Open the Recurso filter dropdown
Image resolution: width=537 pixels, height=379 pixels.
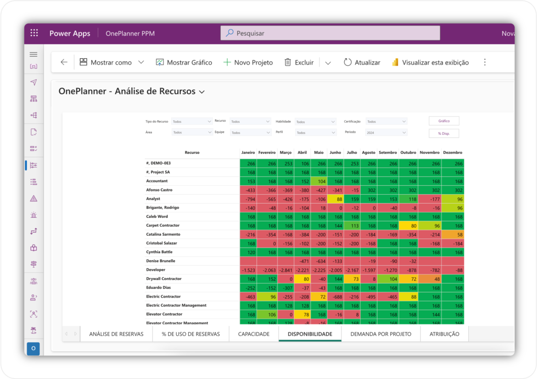(x=250, y=121)
